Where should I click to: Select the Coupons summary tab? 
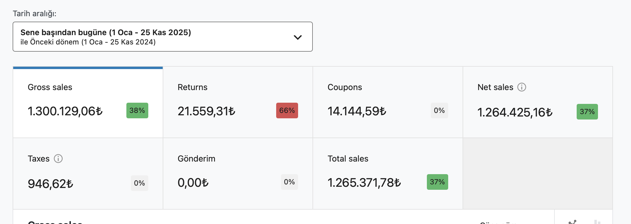(x=388, y=102)
